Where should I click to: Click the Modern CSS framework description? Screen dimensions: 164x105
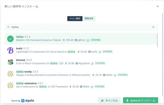pyautogui.click(x=39, y=40)
